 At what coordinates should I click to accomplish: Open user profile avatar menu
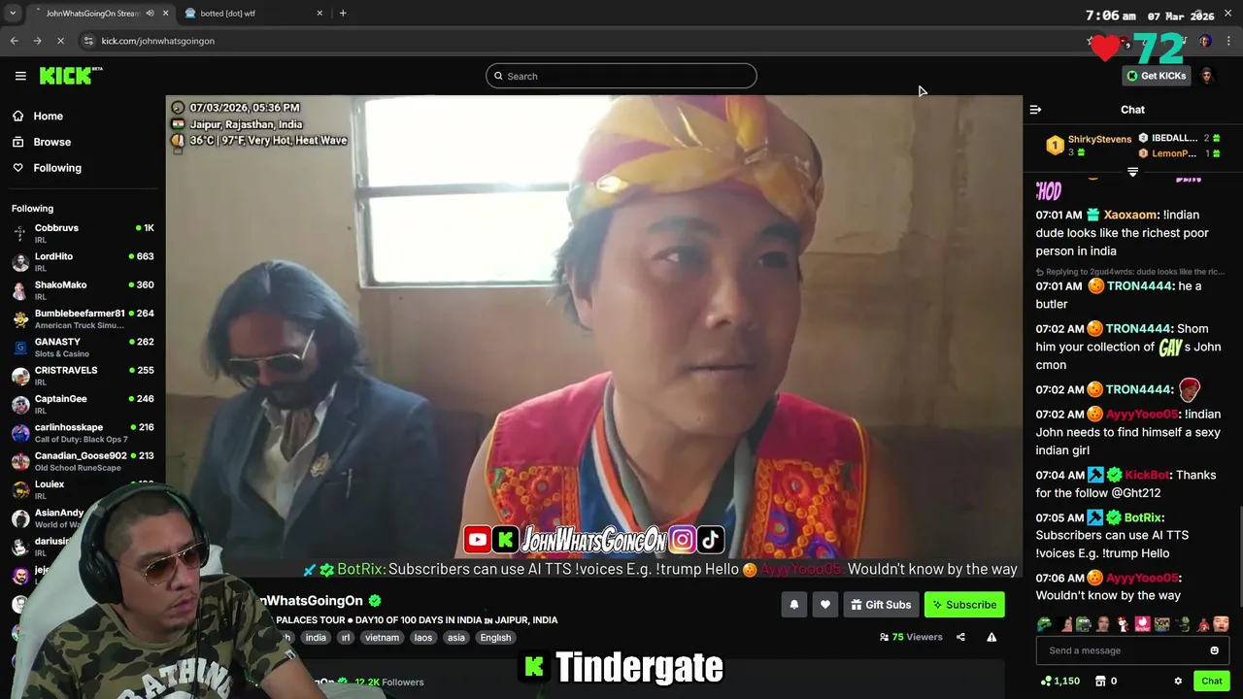point(1207,76)
